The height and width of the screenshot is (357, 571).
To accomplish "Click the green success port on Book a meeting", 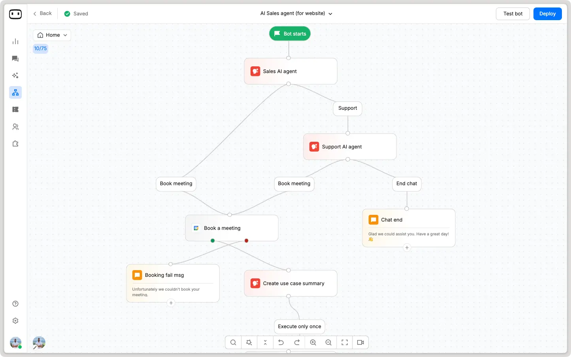I will [x=213, y=241].
